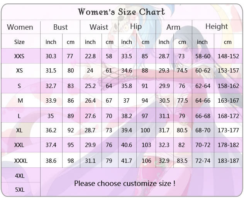Viewport: 244px width, 201px height.
Task: Click the 25.2 waist inch cell
Action: [90, 86]
